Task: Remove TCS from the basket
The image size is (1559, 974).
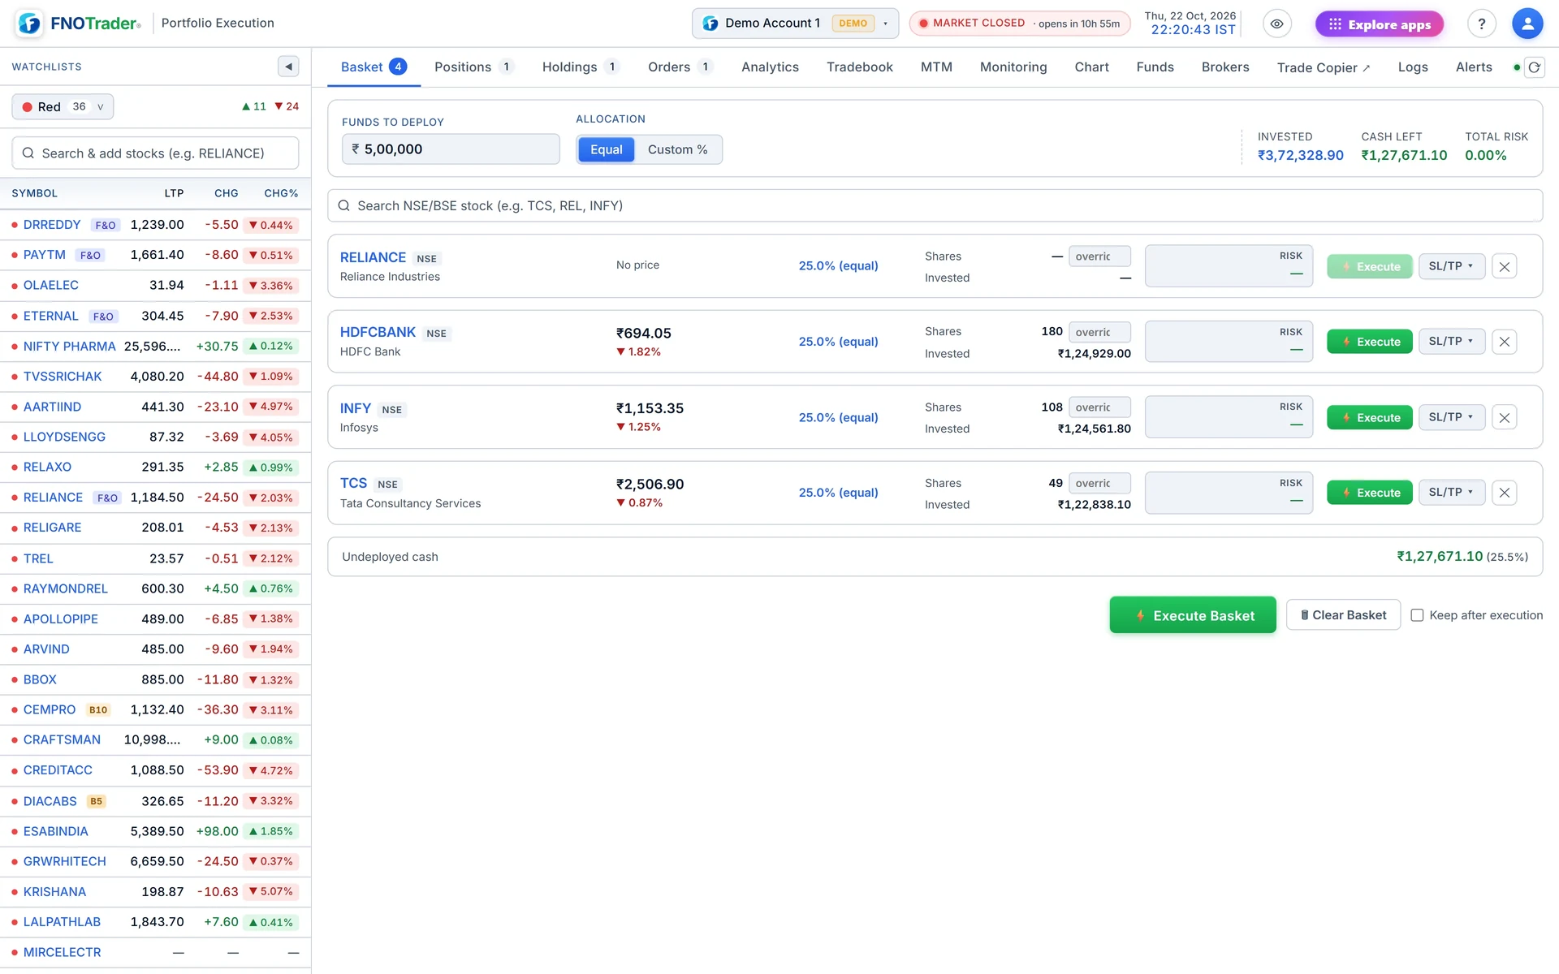Action: point(1505,493)
